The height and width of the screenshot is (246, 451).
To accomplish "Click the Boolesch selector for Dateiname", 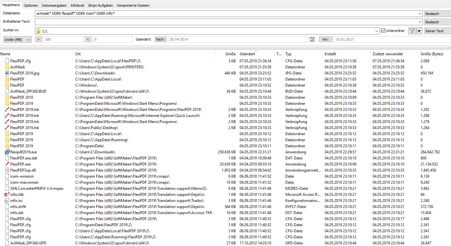I will coord(438,14).
